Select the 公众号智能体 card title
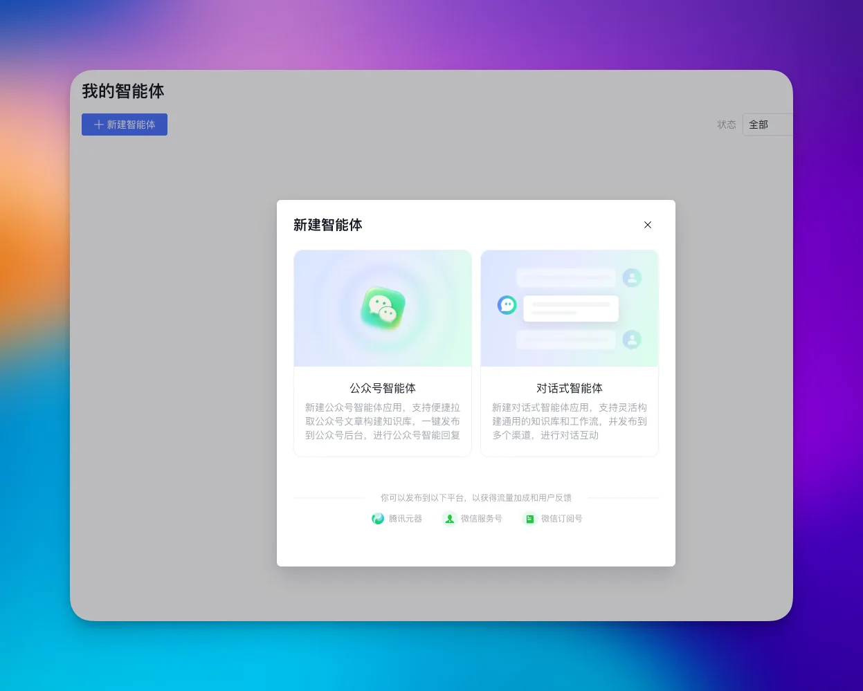Viewport: 863px width, 691px height. click(383, 388)
